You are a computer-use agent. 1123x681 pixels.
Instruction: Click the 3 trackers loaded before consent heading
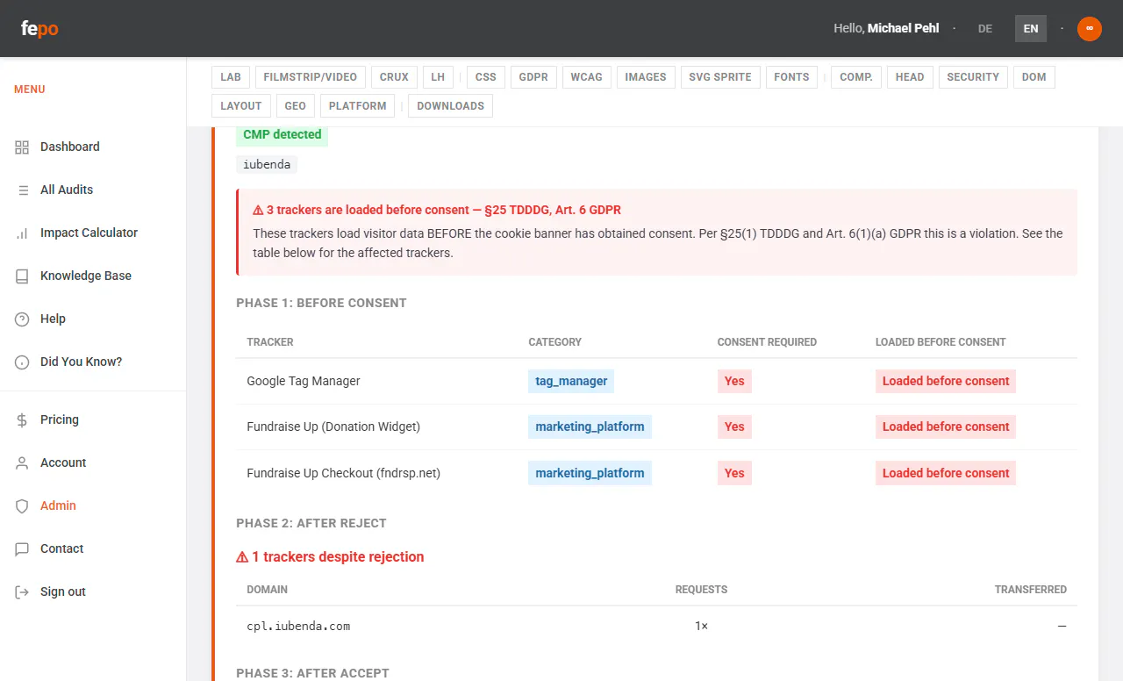coord(438,211)
